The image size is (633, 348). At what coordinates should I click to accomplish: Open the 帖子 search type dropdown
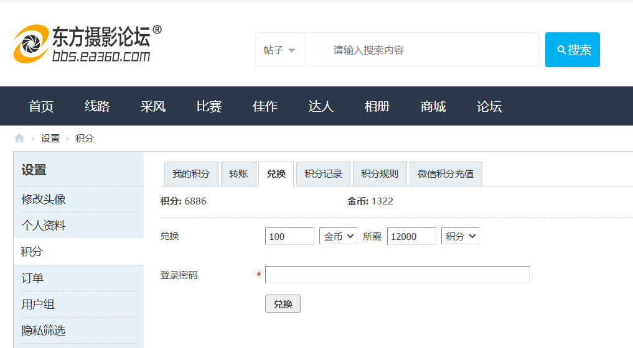coord(279,50)
